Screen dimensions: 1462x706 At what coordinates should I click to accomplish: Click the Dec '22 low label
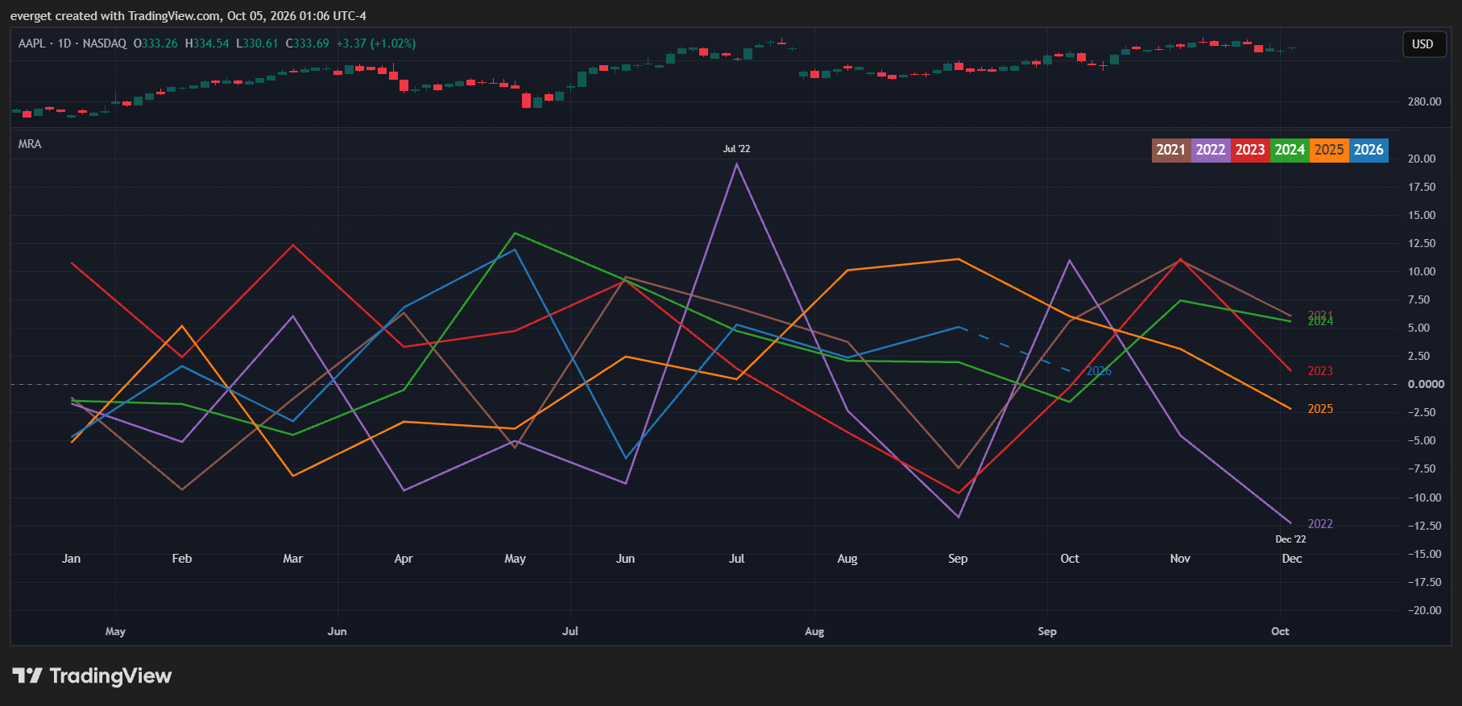(x=1290, y=539)
